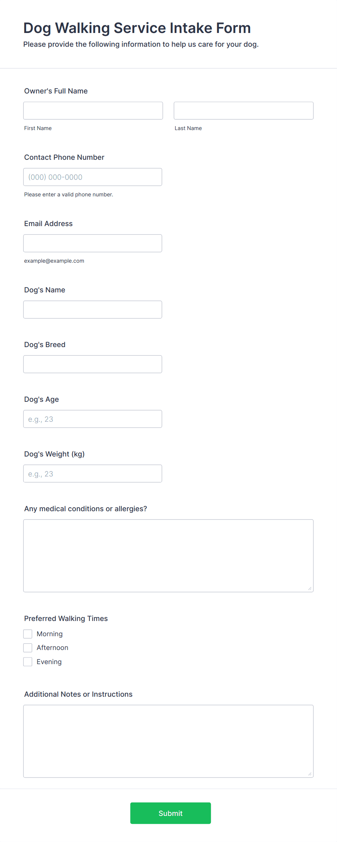The image size is (337, 842).
Task: Focus the Dog's Age number field
Action: pyautogui.click(x=93, y=419)
